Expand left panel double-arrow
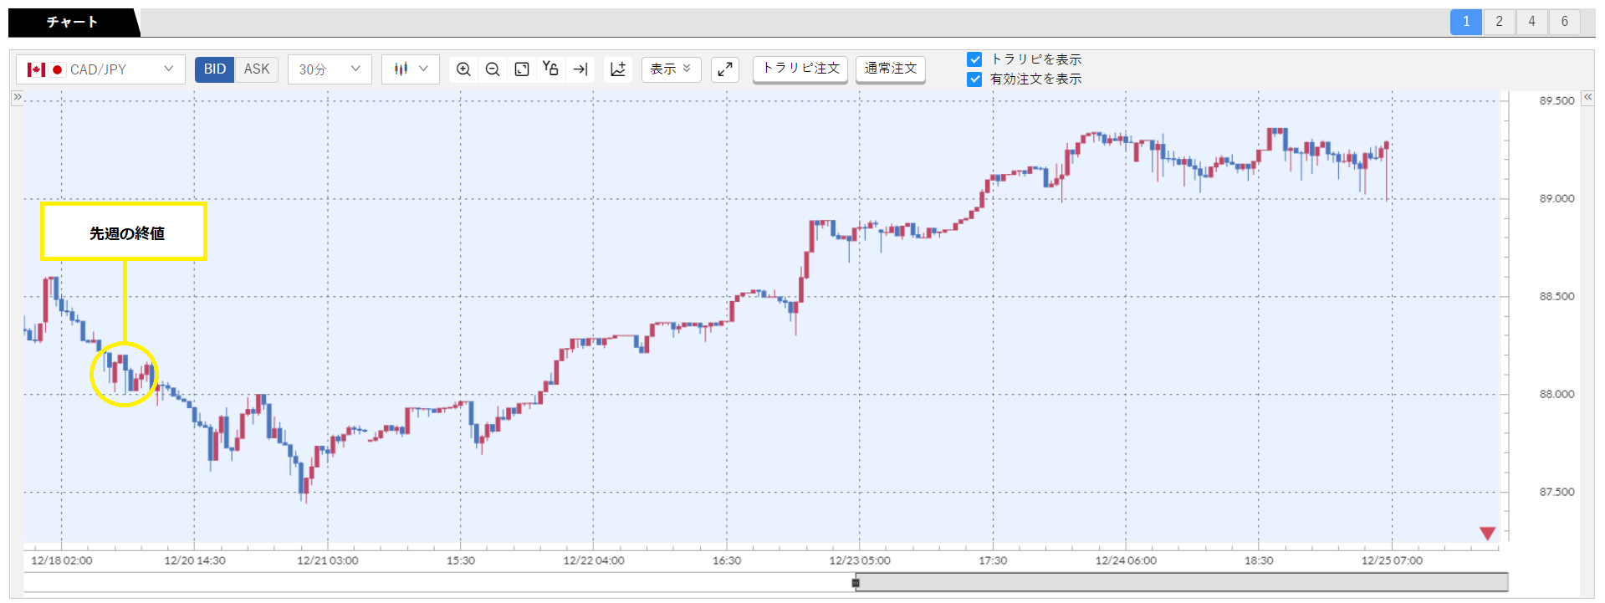 point(17,98)
